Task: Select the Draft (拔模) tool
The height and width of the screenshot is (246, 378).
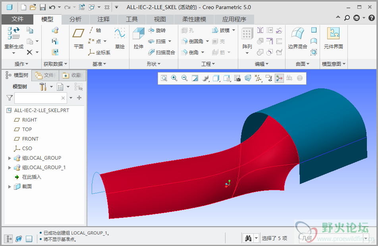Action: pyautogui.click(x=221, y=30)
